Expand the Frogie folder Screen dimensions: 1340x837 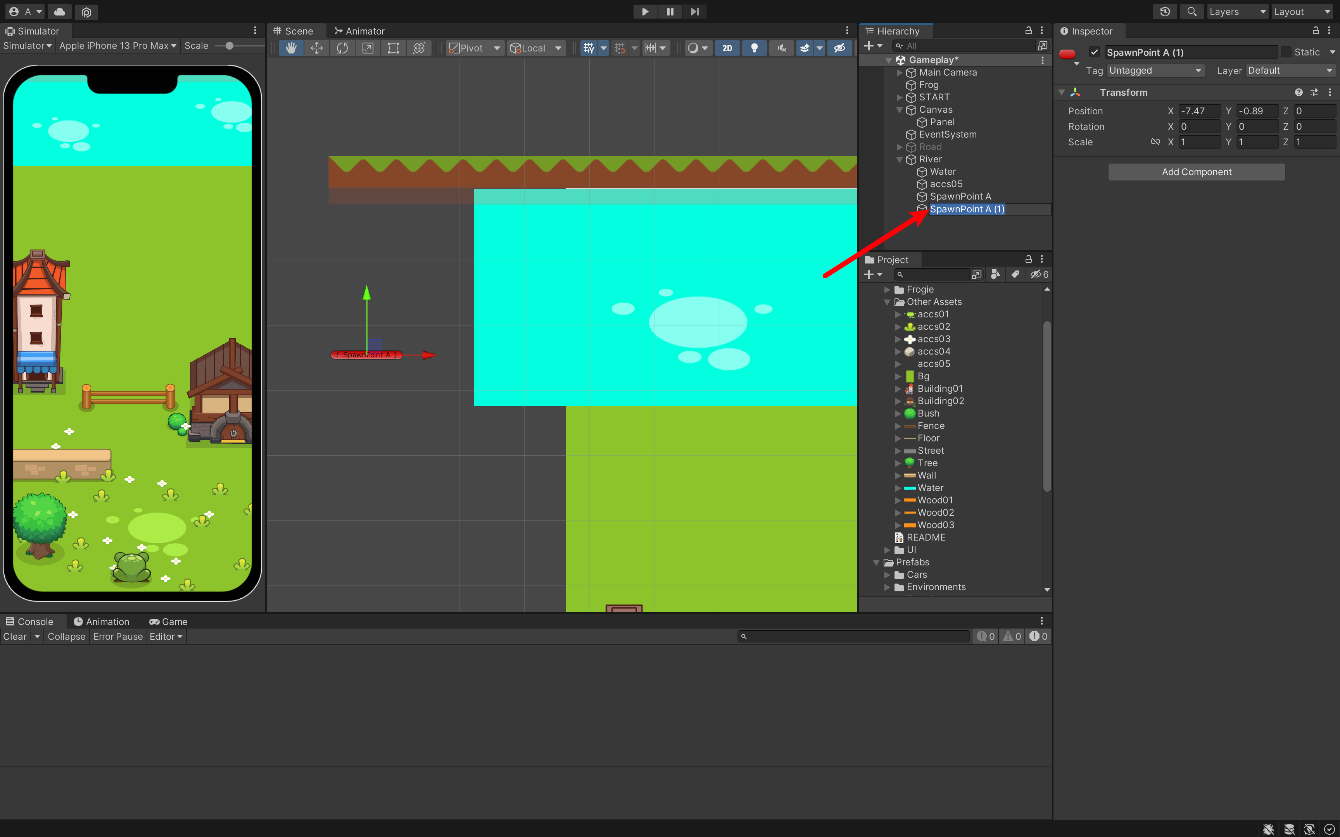coord(887,289)
